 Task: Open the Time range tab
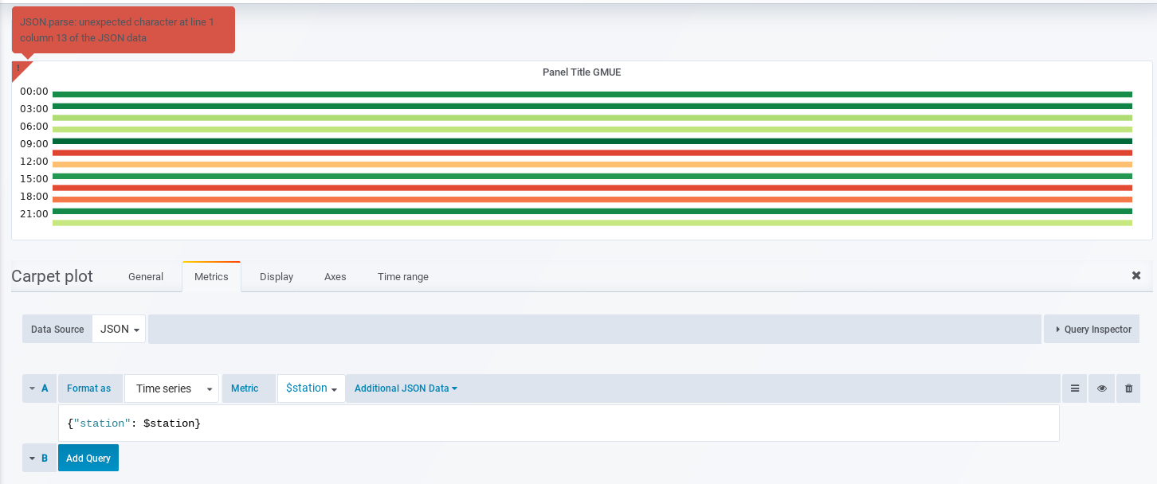(x=402, y=276)
